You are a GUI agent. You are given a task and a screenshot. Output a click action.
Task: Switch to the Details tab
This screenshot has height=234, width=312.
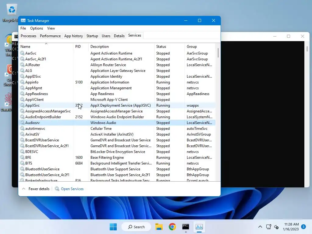click(119, 36)
